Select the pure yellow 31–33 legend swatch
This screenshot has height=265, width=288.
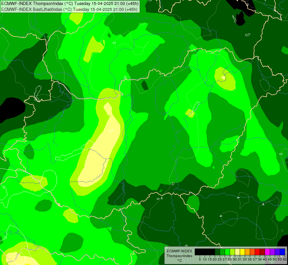pyautogui.click(x=242, y=252)
